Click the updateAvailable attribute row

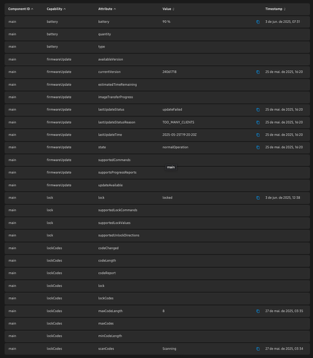pyautogui.click(x=157, y=185)
